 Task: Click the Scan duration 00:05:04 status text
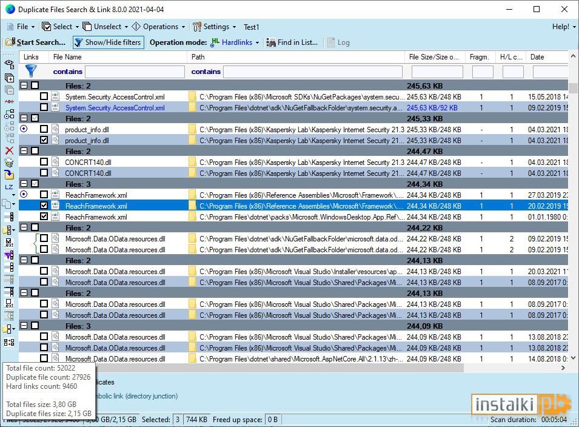tap(529, 420)
